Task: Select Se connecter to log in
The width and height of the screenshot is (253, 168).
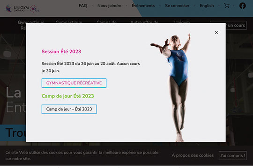Action: point(177,6)
